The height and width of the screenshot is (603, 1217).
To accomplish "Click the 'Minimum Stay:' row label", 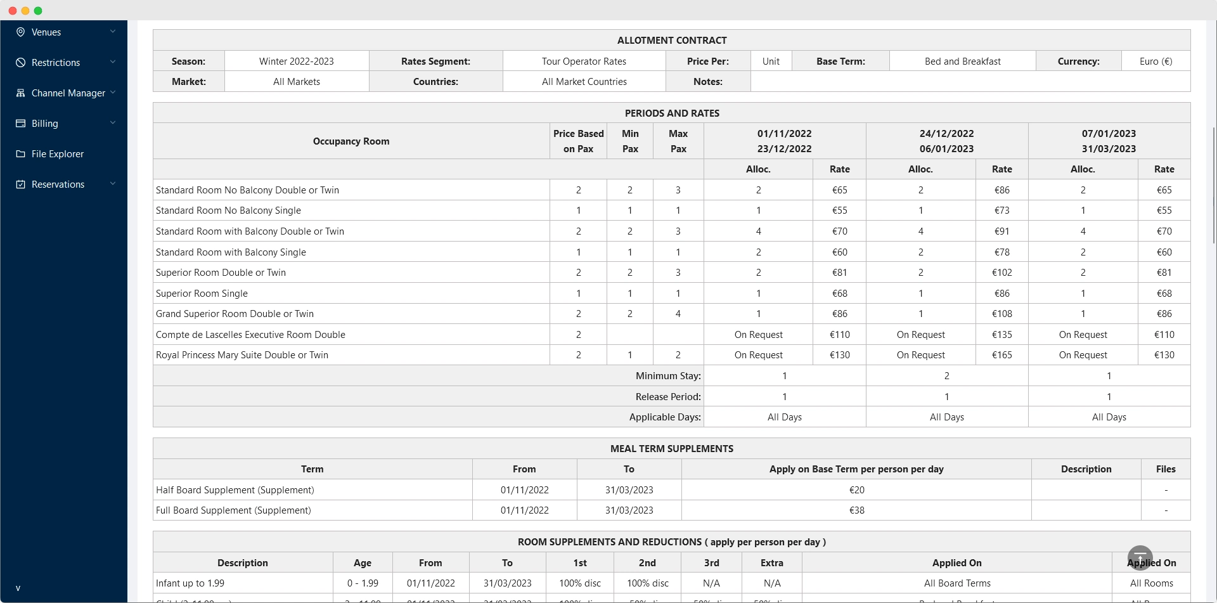I will (668, 376).
